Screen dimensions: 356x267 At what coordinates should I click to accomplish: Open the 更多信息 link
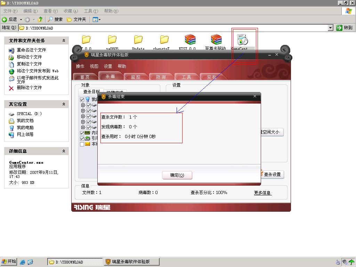point(262,193)
